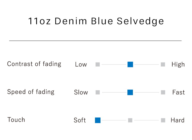Click the Hard text label

178,120
